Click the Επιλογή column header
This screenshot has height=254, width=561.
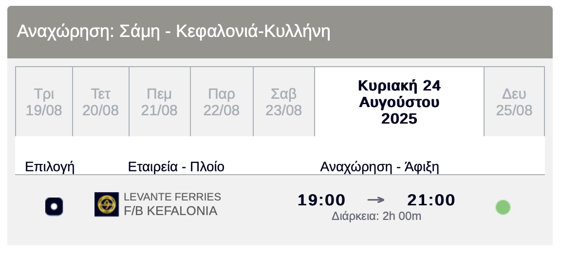click(50, 167)
